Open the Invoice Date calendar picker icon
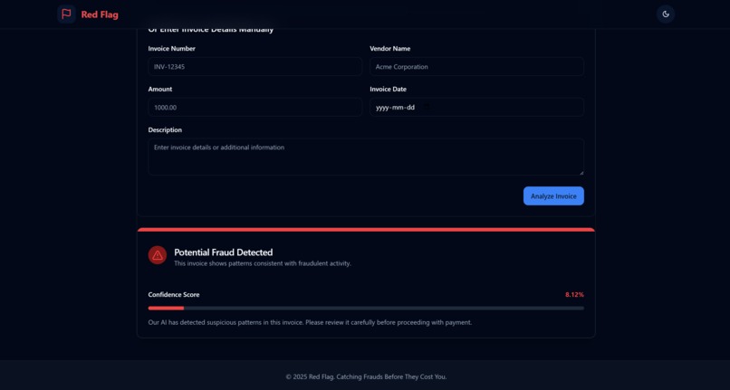730x390 pixels. (x=427, y=107)
